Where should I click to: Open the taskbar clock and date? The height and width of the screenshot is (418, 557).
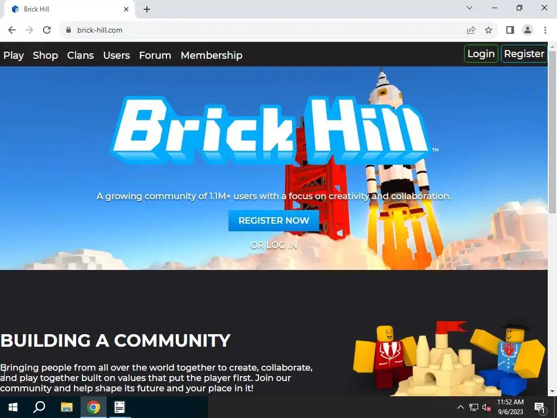pos(510,407)
